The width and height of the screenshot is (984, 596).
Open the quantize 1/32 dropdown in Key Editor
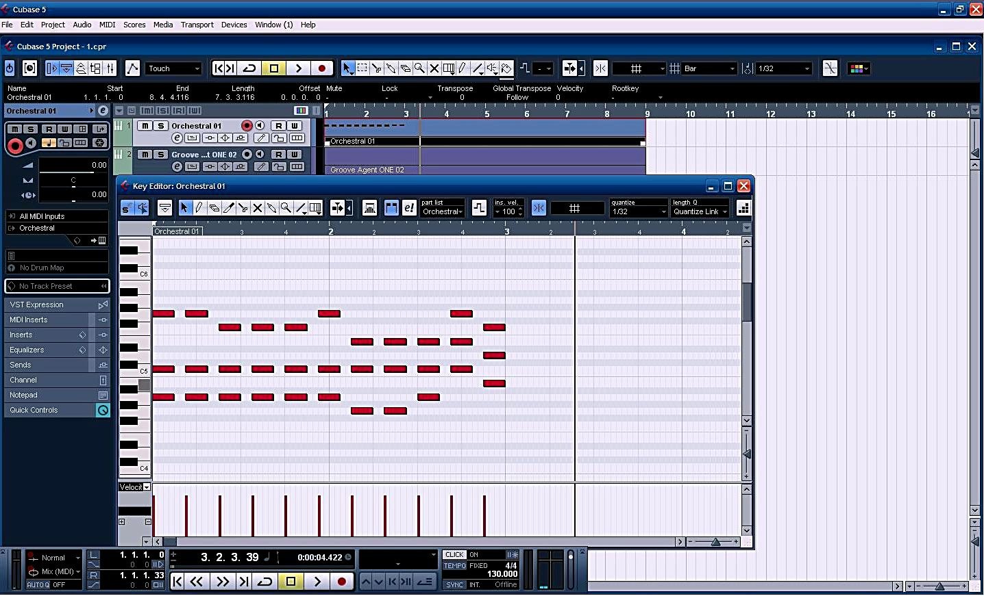(639, 212)
